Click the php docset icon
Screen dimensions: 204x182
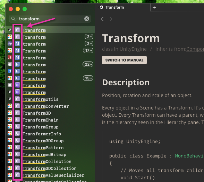[x=10, y=44]
